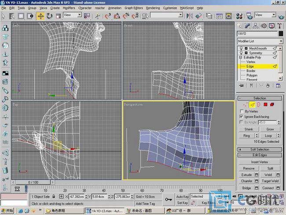286x215 pixels.
Task: Open the Chamfer settings box
Action: coord(257,181)
